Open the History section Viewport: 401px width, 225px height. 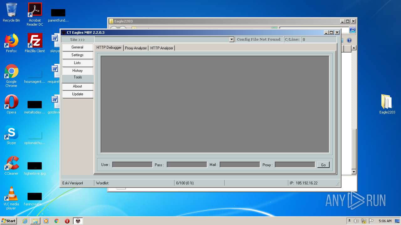click(x=77, y=71)
